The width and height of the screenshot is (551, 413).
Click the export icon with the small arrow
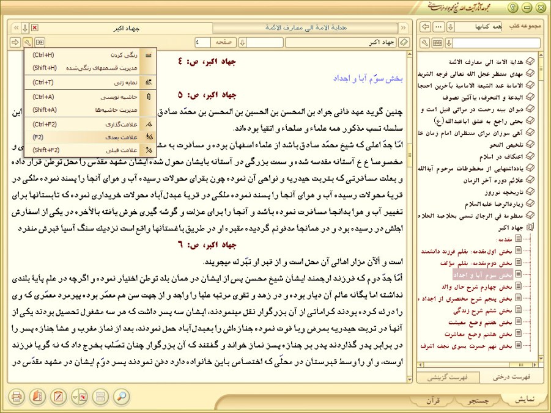click(x=80, y=397)
